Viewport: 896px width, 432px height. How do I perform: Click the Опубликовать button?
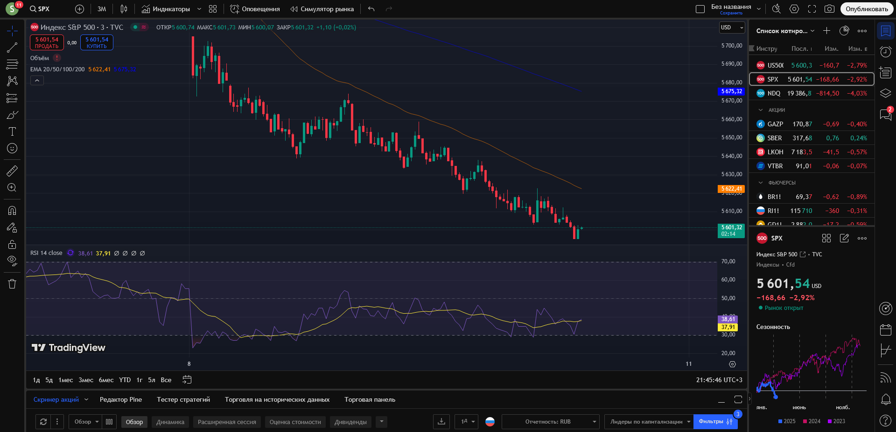pos(867,9)
